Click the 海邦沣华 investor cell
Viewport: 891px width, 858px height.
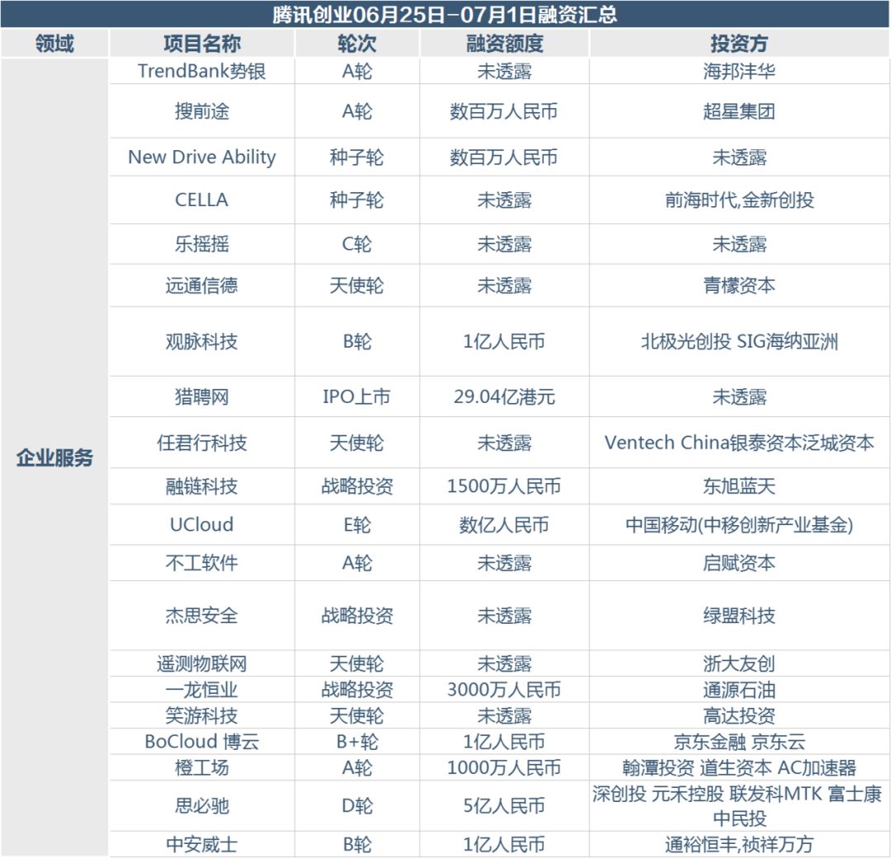click(x=739, y=72)
